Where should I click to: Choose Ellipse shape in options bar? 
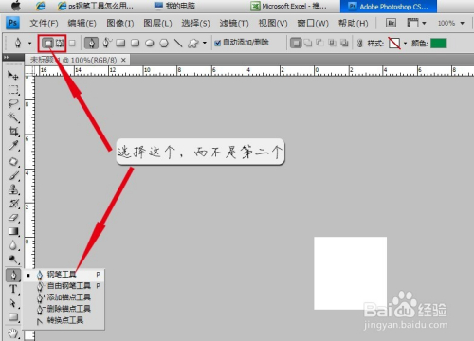point(150,43)
